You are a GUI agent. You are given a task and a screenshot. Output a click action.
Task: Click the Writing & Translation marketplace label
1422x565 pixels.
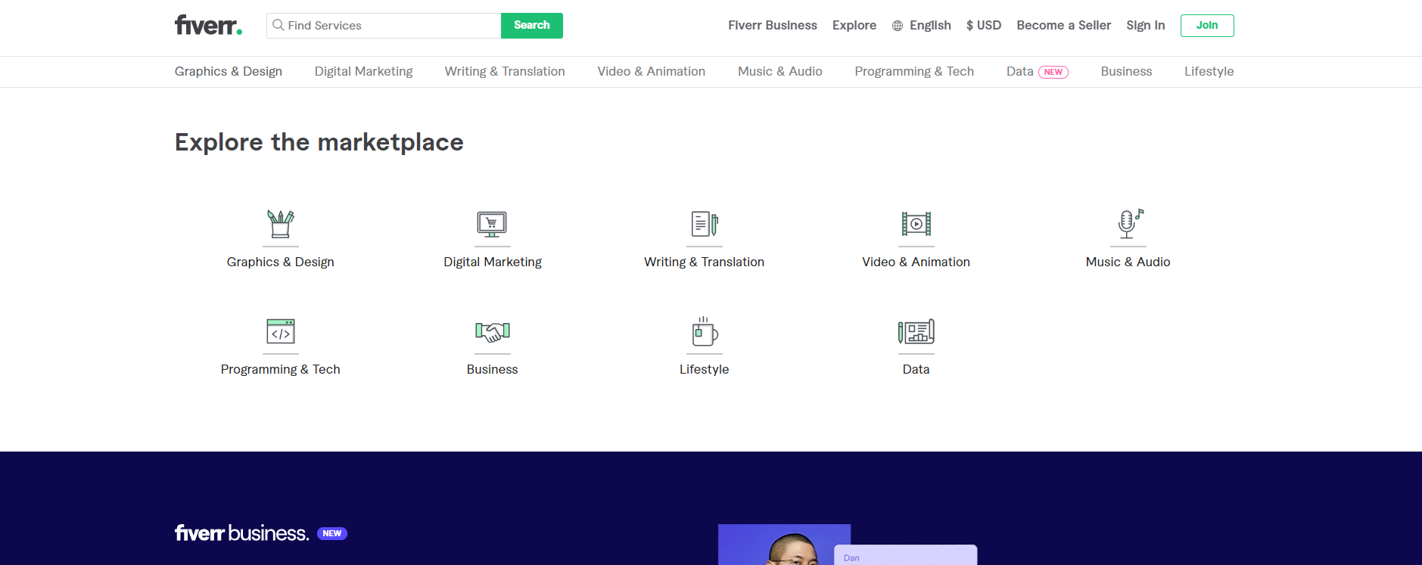tap(705, 262)
